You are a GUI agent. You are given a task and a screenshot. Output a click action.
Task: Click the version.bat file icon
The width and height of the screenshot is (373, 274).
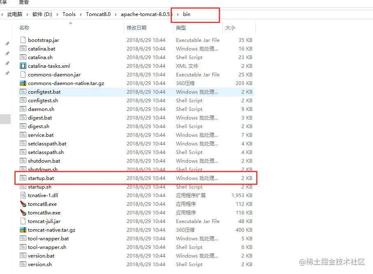point(23,256)
